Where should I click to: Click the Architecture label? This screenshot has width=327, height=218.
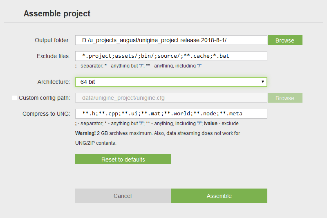click(54, 82)
